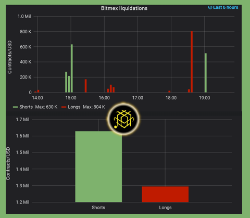Click the 1.0 Mil y-axis label
Viewport: 250px width, 218px height.
pos(24,17)
